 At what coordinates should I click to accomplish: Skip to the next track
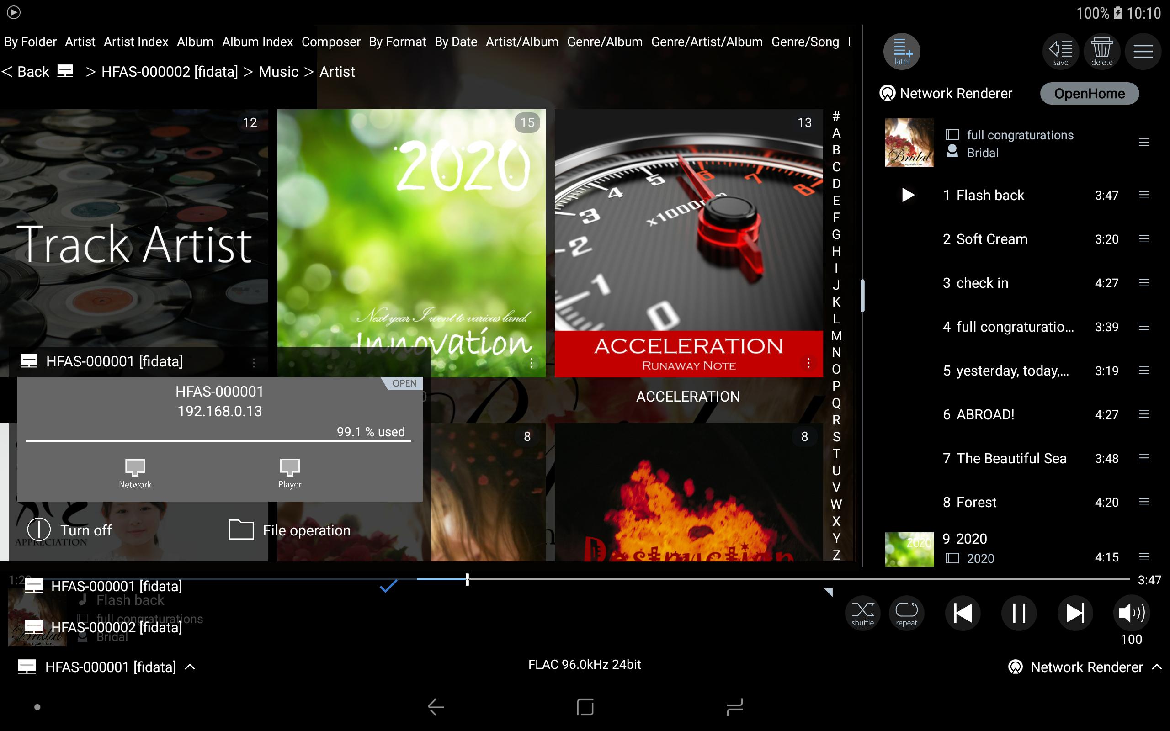pos(1075,614)
